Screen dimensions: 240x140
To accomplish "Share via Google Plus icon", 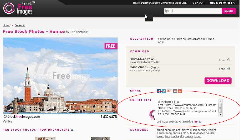I will pos(169,91).
